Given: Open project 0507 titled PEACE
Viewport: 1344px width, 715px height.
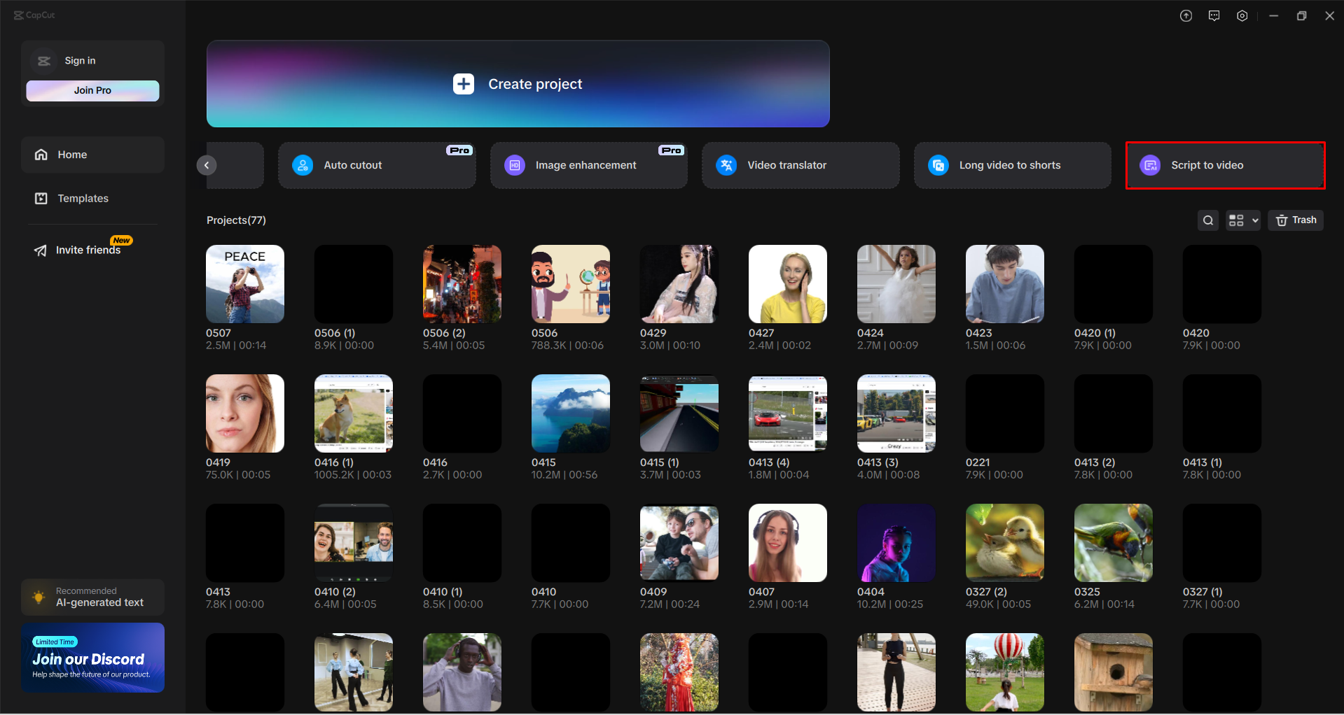Looking at the screenshot, I should click(244, 284).
